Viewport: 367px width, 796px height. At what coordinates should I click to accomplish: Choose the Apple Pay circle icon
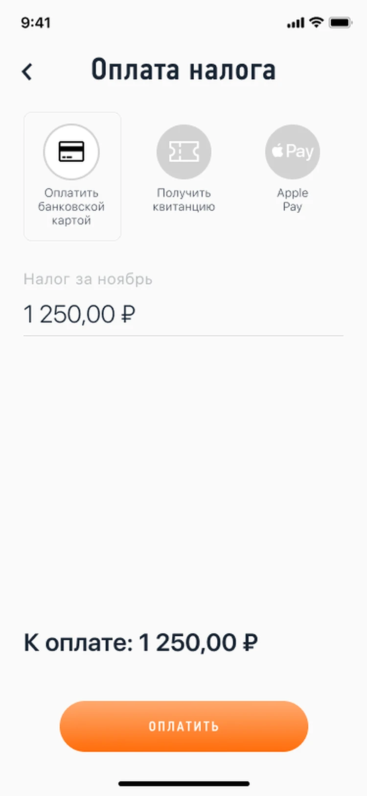[x=293, y=151]
